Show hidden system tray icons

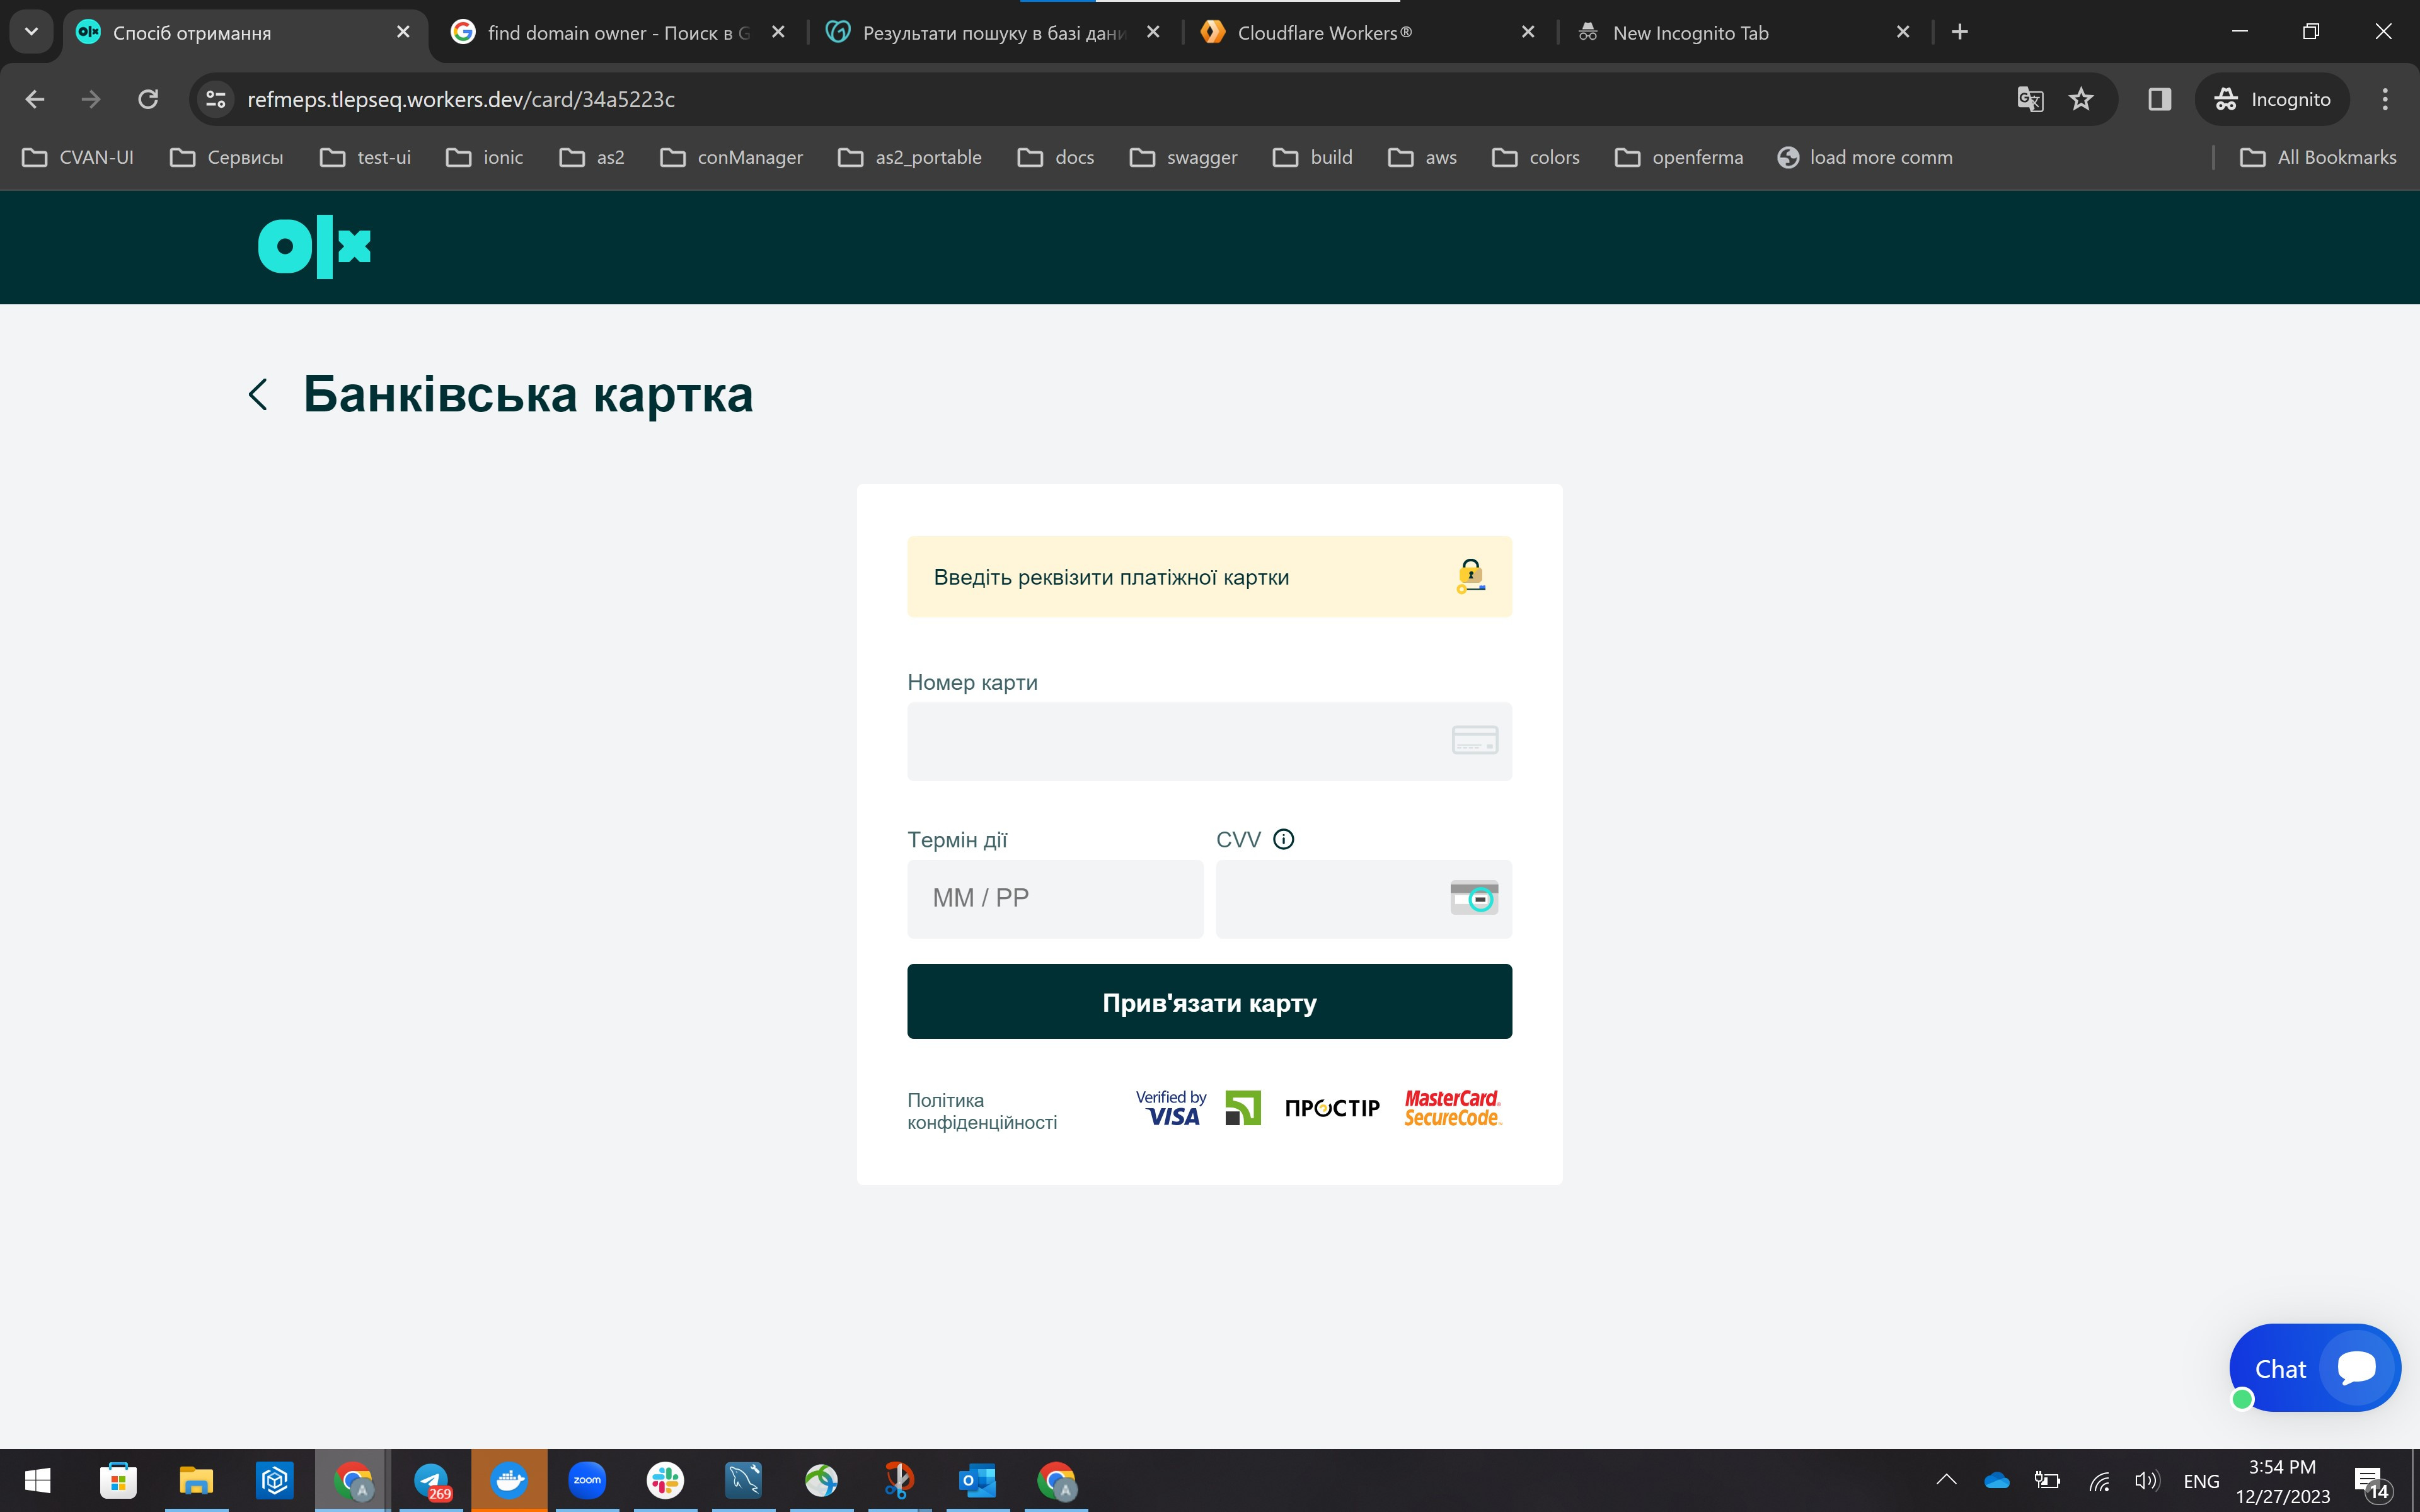click(x=1946, y=1480)
